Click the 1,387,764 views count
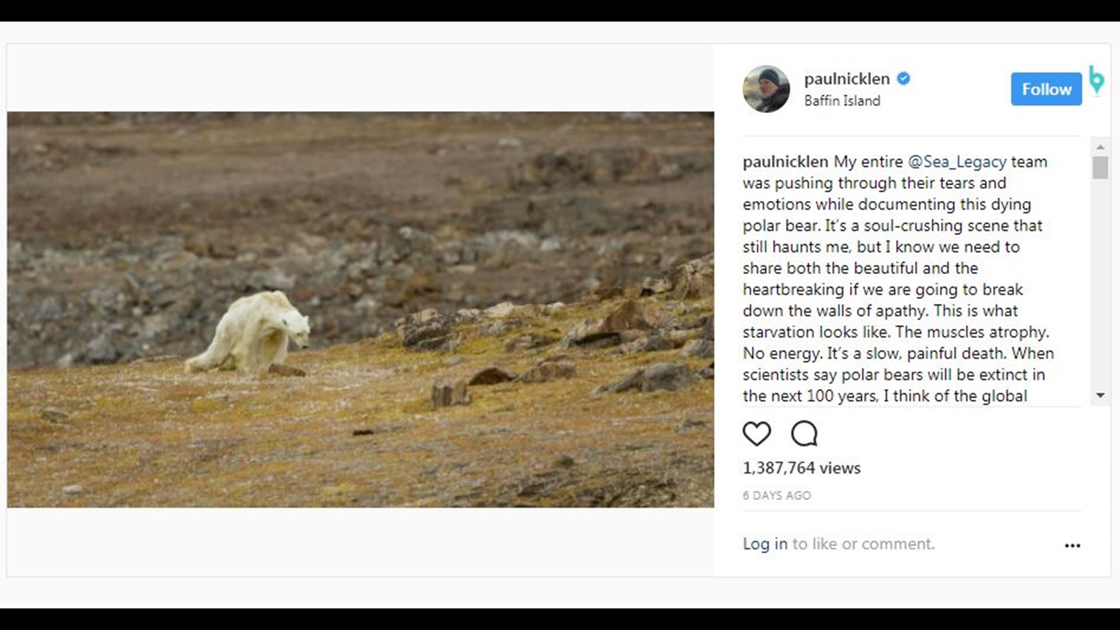Screen dimensions: 1120x630 click(x=801, y=468)
